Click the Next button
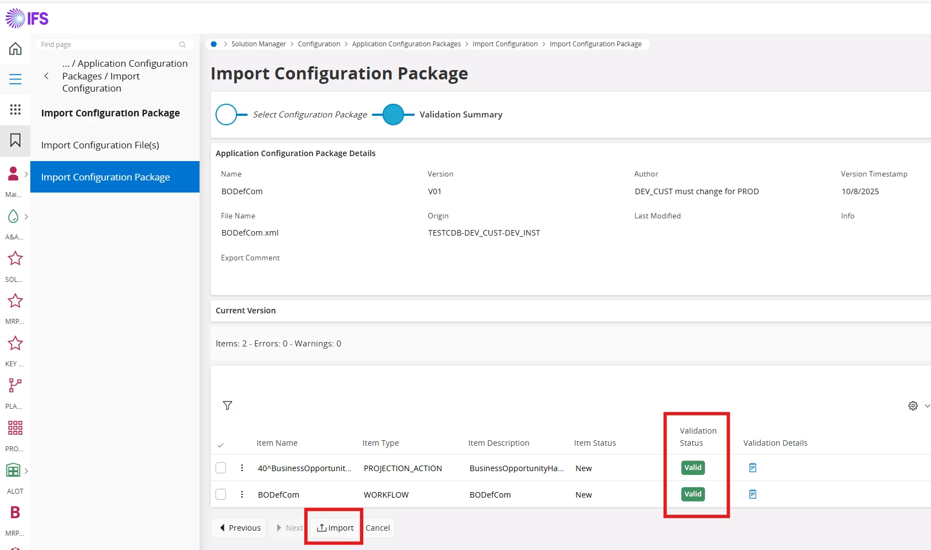The width and height of the screenshot is (931, 550). (289, 528)
